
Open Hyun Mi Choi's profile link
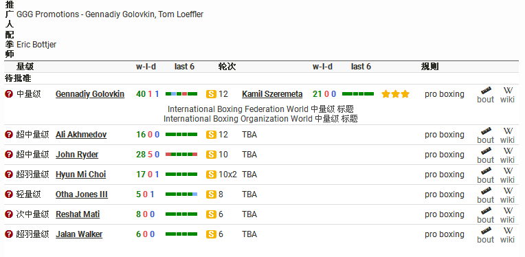[x=80, y=175]
